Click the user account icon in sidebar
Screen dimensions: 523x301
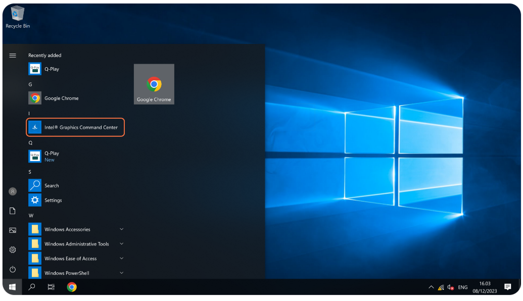pyautogui.click(x=13, y=191)
